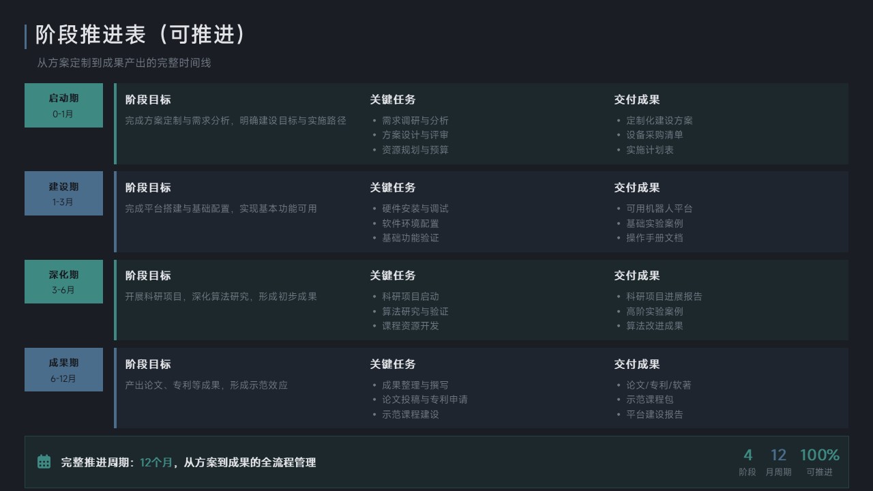Viewport: 873px width, 491px height.
Task: Click the 100% 可推进 statistic
Action: [819, 462]
